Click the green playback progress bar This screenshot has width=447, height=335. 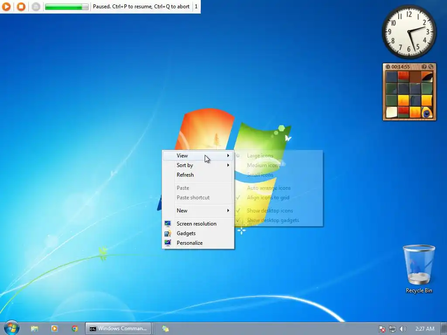click(66, 7)
